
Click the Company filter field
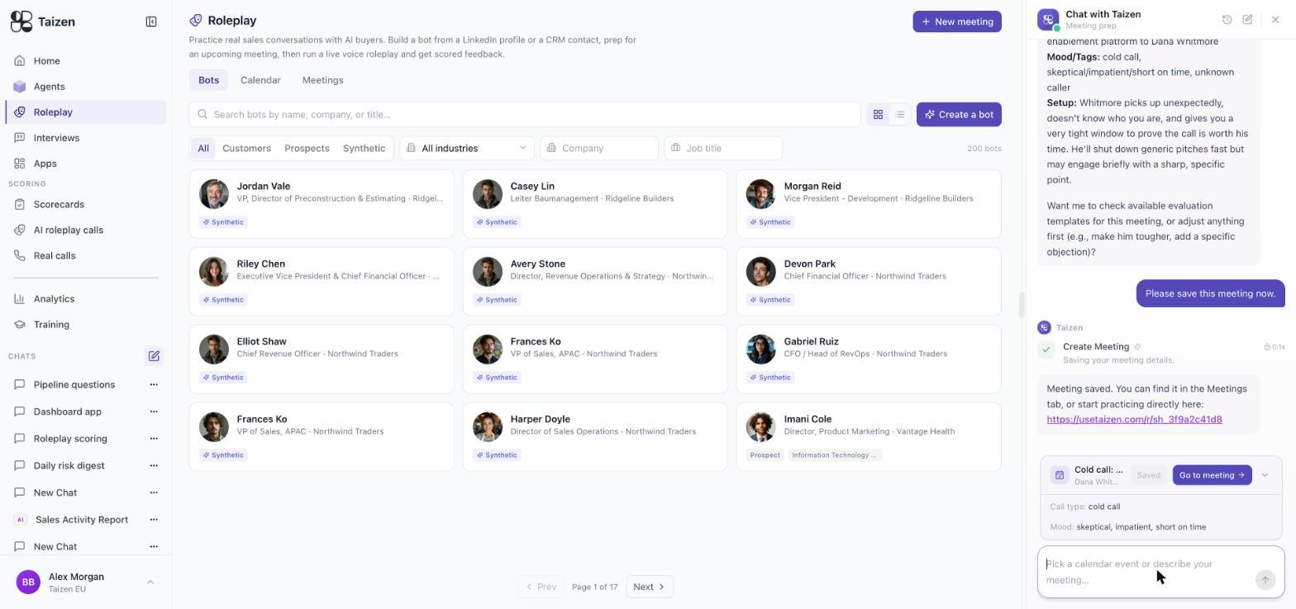(x=599, y=149)
